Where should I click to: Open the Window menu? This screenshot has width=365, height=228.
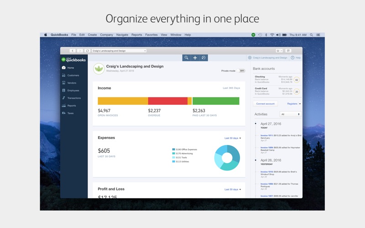tap(176, 35)
